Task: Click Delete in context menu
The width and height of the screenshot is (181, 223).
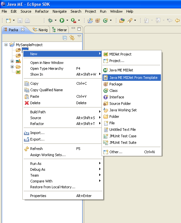Action: [63, 103]
